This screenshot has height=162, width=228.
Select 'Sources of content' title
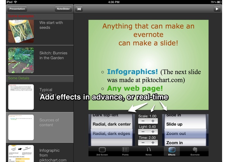(49, 122)
